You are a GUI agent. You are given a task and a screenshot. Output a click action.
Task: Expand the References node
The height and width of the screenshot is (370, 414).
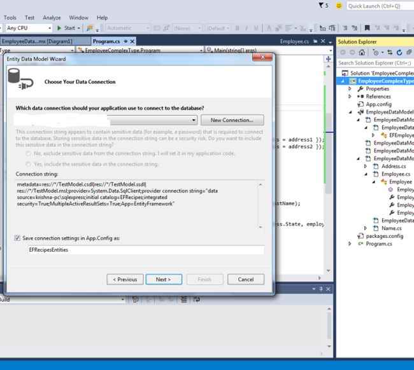tap(350, 97)
